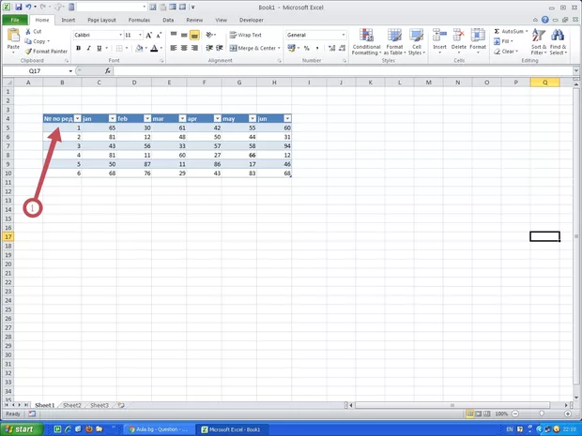This screenshot has height=436, width=582.
Task: Switch to the Page Layout tab
Action: [x=101, y=19]
